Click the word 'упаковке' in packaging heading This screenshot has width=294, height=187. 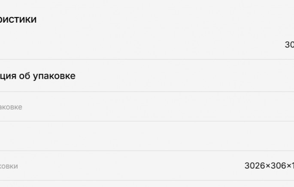click(x=55, y=77)
